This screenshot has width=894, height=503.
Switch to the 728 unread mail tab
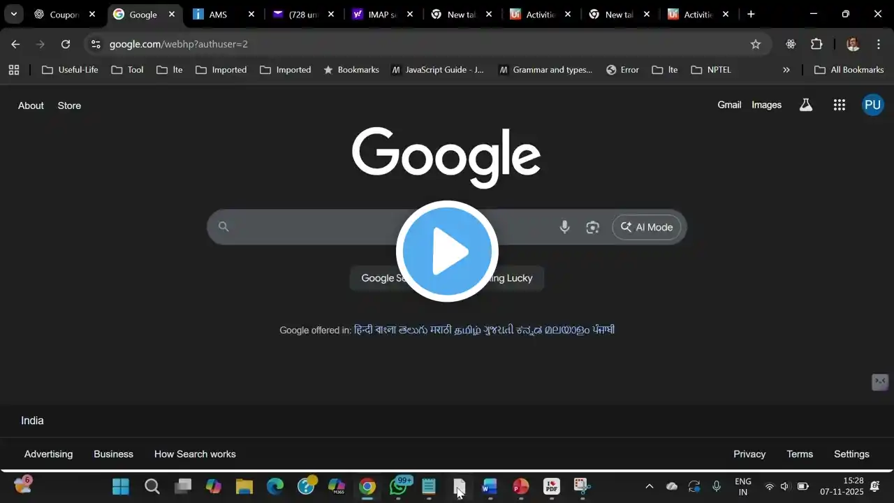pos(302,14)
